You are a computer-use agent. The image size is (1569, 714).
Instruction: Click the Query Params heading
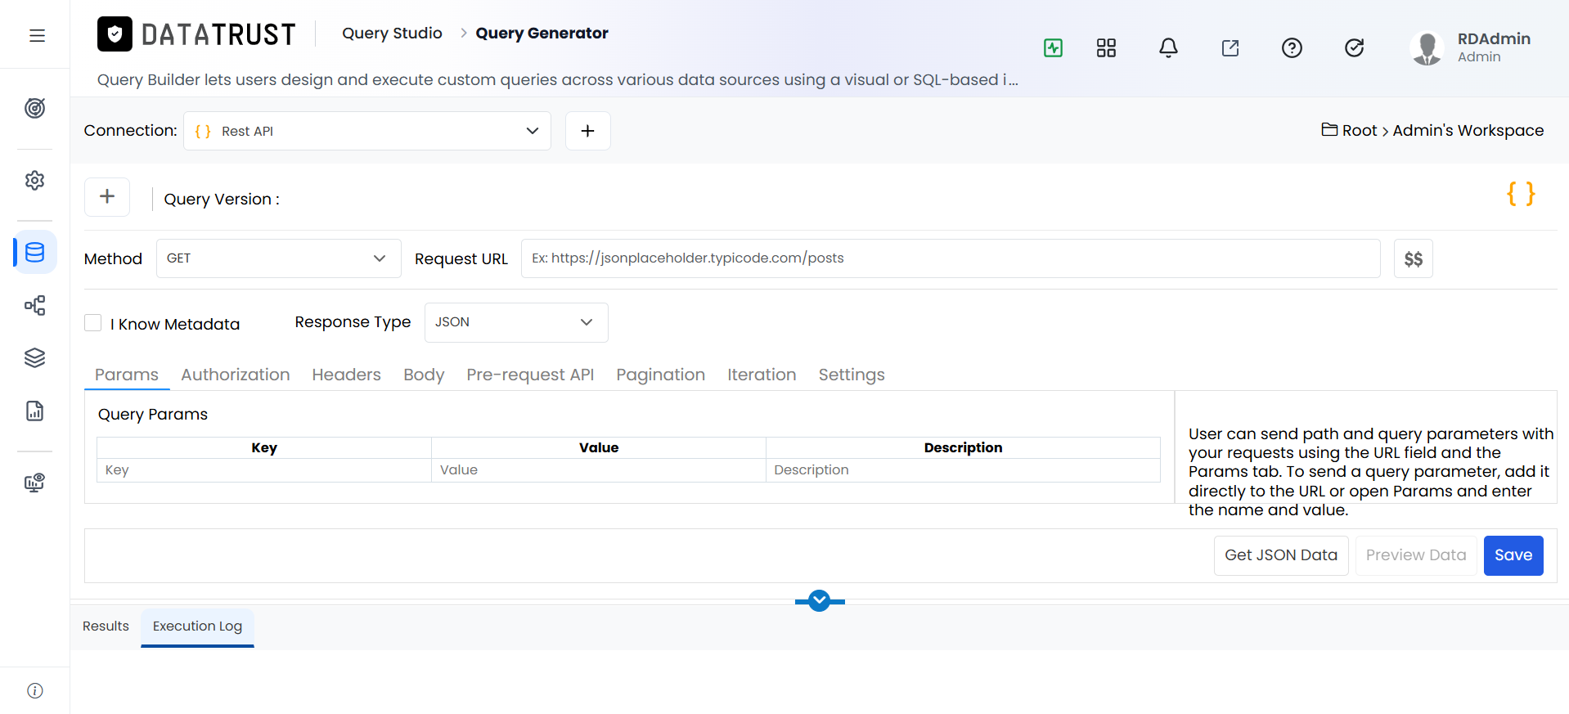click(153, 414)
